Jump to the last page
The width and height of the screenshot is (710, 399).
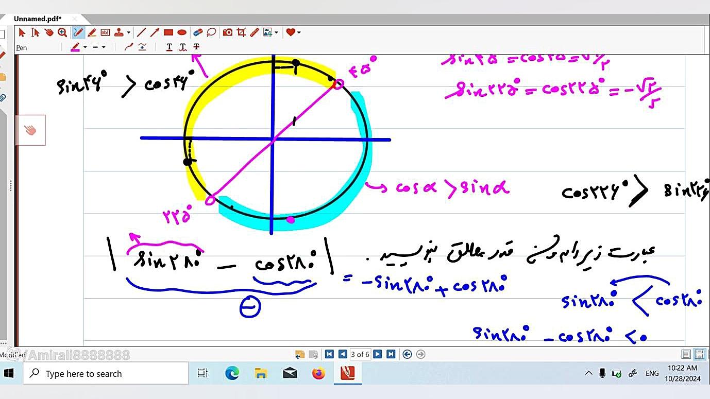click(x=391, y=354)
